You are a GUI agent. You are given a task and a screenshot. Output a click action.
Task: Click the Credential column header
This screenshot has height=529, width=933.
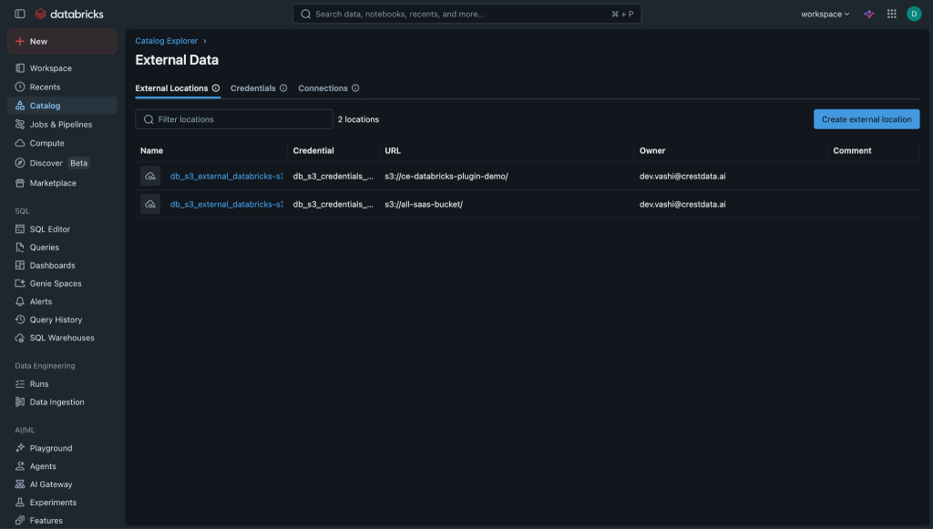point(313,151)
